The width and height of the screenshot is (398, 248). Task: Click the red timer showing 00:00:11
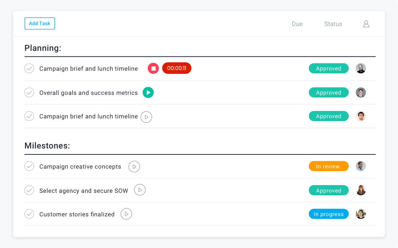click(x=177, y=68)
